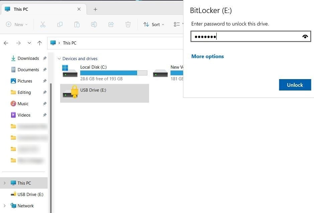Click the Delete trash icon
Screen dimensions: 314x213
(x=128, y=24)
